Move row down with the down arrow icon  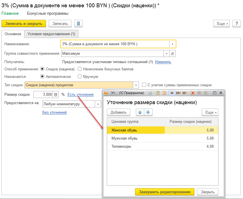coord(148,112)
